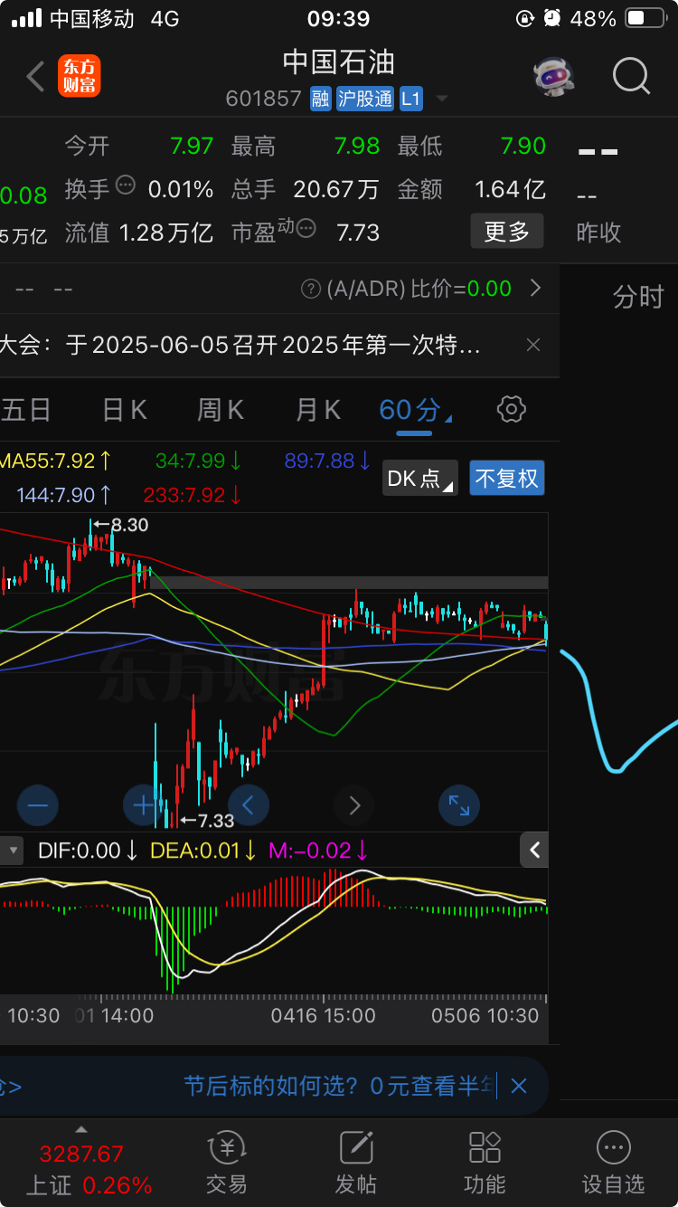Open the MACD indicator selector dropdown
This screenshot has height=1207, width=678.
(x=13, y=851)
